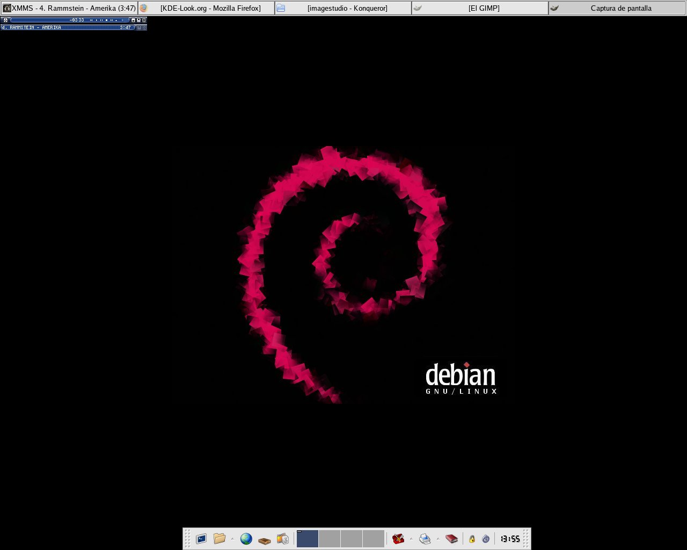Switch to KDE-Look.org Mozilla Firefox window
This screenshot has height=550, width=687.
click(x=206, y=8)
